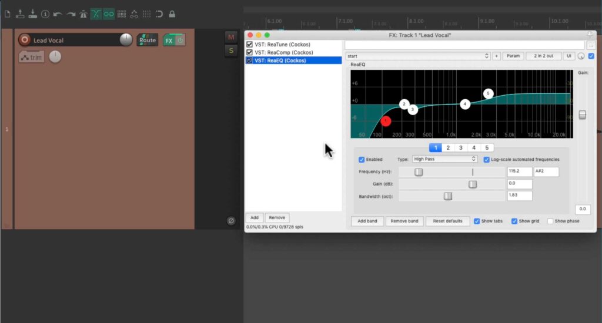Viewport: 602px width, 323px height.
Task: Toggle ripple editing grid icon
Action: click(x=122, y=14)
